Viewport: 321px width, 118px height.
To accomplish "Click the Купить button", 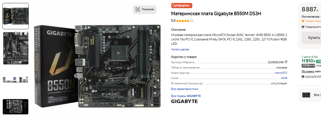I will (x=311, y=38).
